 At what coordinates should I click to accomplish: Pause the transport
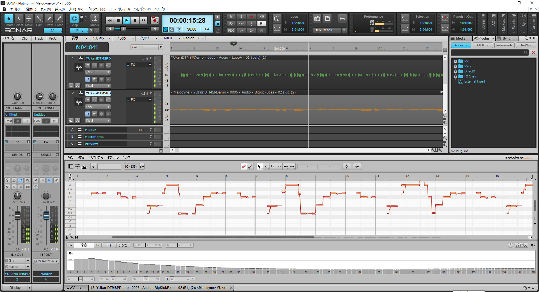(x=135, y=20)
